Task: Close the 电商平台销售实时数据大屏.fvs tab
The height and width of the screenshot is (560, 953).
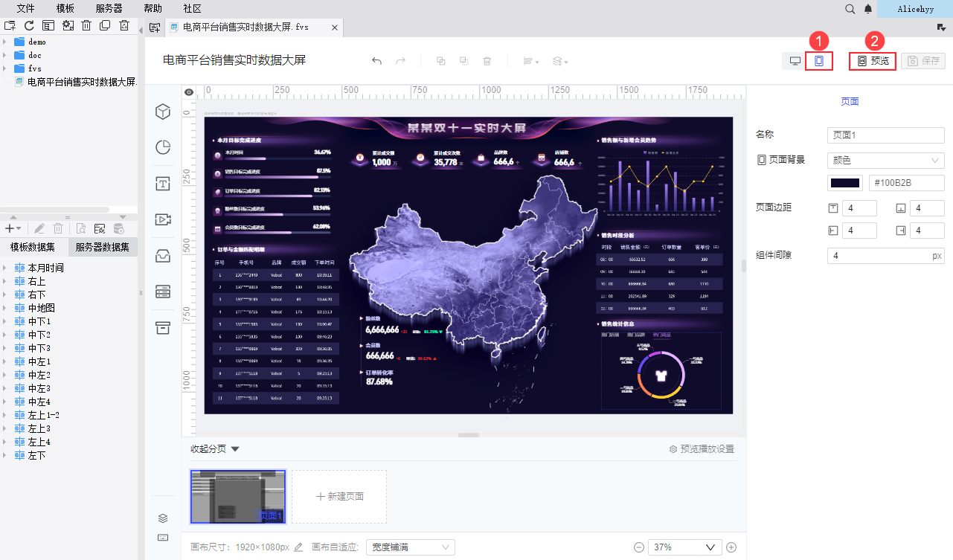Action: coord(335,28)
